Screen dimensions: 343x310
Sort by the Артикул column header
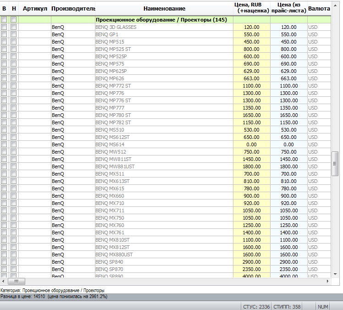pos(35,9)
